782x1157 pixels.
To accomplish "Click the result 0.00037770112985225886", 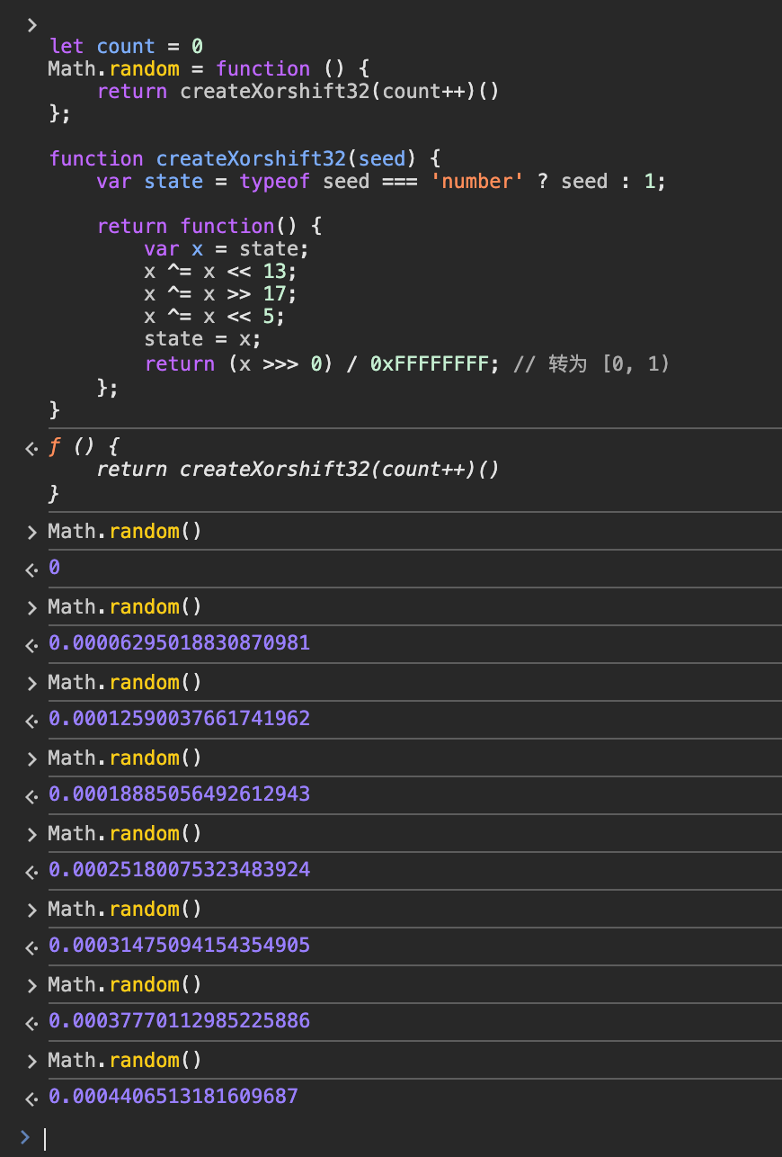I will (179, 1021).
